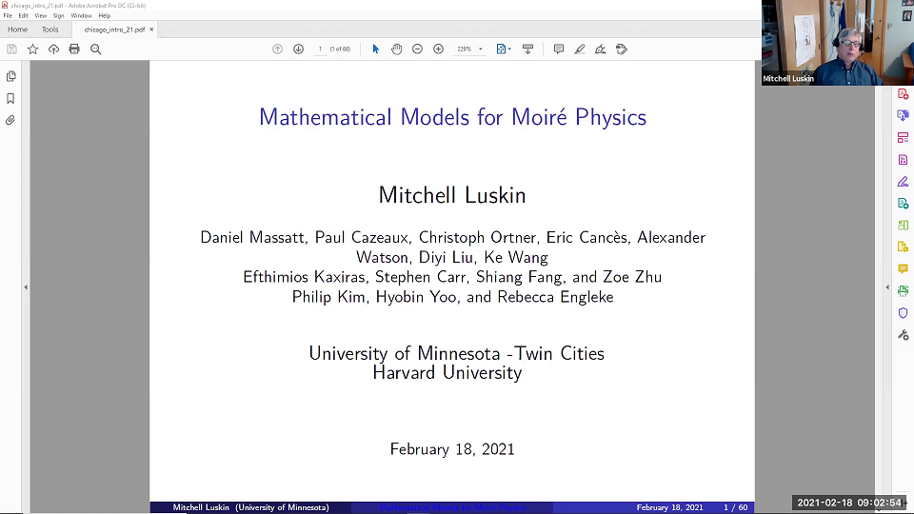914x514 pixels.
Task: Click the footer 'Mitchell Luskin (University of Minnesota)'
Action: (x=250, y=507)
